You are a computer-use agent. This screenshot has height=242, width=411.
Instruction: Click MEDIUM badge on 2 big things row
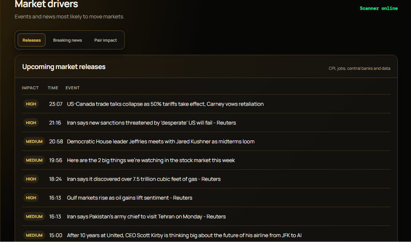[x=34, y=160]
